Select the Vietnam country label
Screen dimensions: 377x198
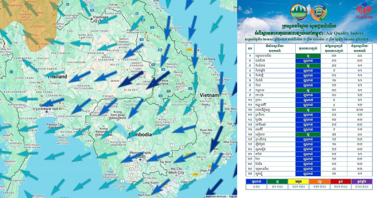coord(209,95)
